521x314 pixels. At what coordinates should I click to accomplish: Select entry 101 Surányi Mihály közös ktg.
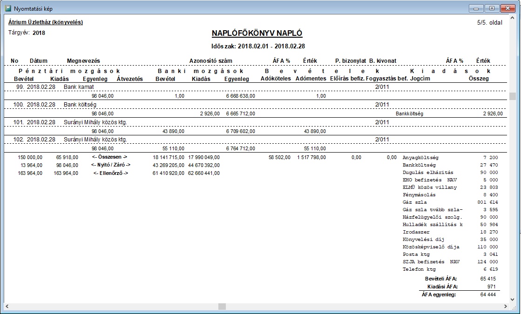tap(95, 122)
